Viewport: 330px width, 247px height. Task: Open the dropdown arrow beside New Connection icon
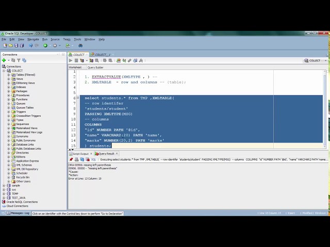[9, 60]
